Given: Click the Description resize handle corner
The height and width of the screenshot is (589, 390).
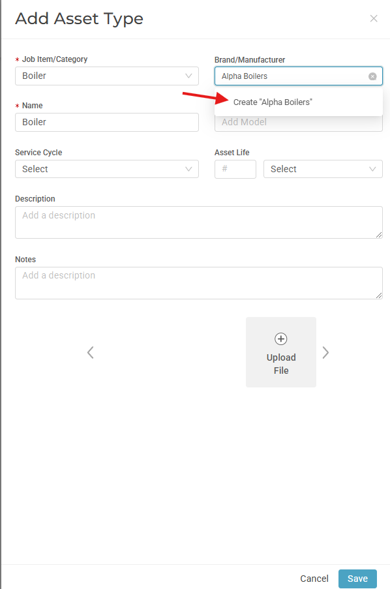Looking at the screenshot, I should [x=379, y=235].
